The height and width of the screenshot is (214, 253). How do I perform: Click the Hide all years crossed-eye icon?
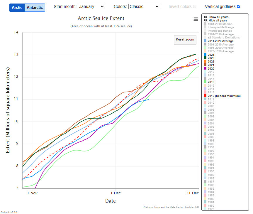click(x=205, y=21)
